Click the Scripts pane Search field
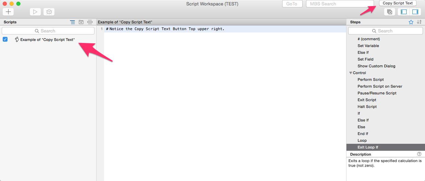This screenshot has height=181, width=425. pos(48,31)
